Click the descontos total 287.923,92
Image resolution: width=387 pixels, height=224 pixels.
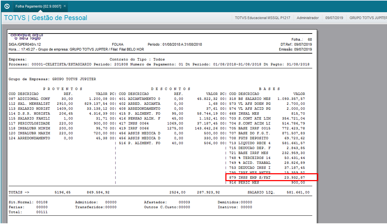(x=208, y=192)
